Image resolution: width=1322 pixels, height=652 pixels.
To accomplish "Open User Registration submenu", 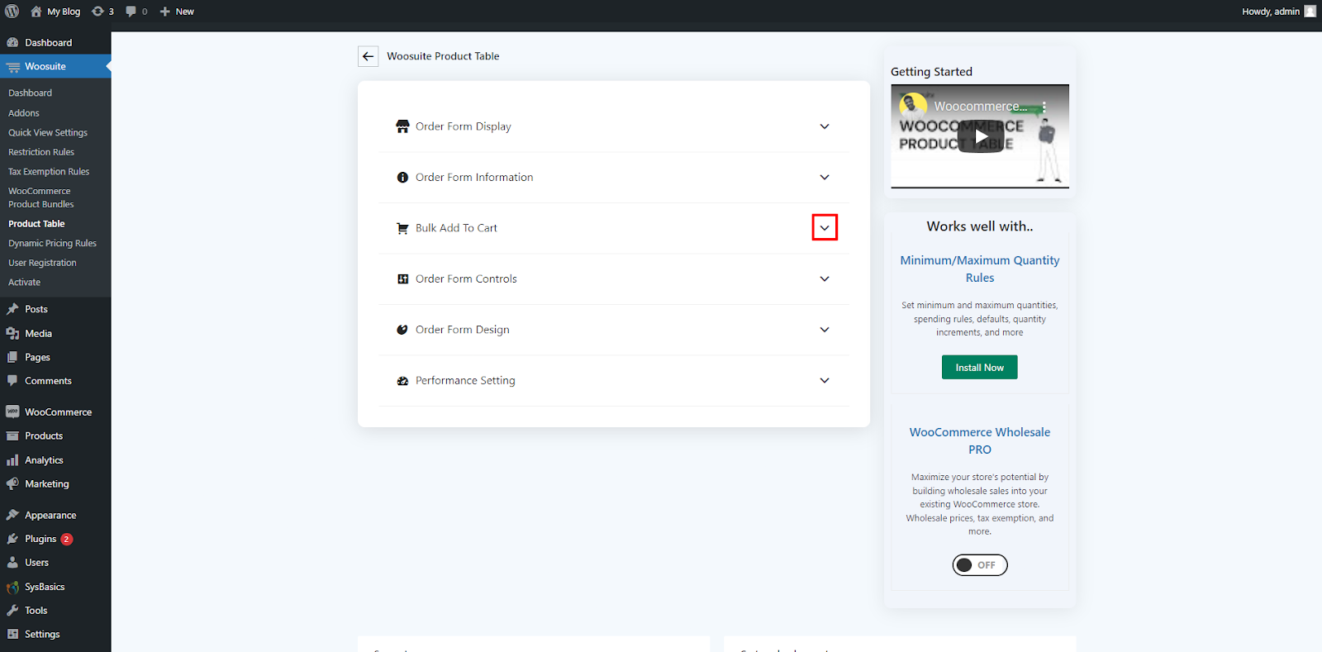I will click(42, 263).
